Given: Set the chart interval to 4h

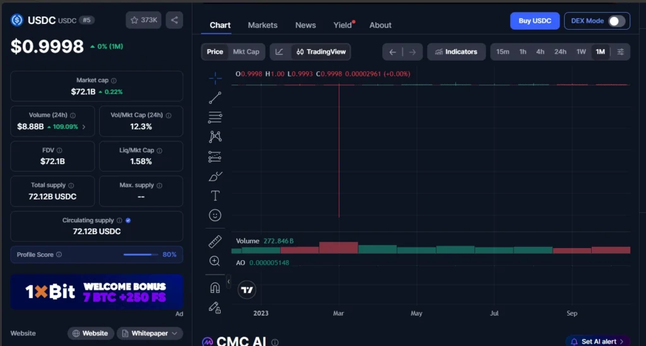Looking at the screenshot, I should [540, 52].
